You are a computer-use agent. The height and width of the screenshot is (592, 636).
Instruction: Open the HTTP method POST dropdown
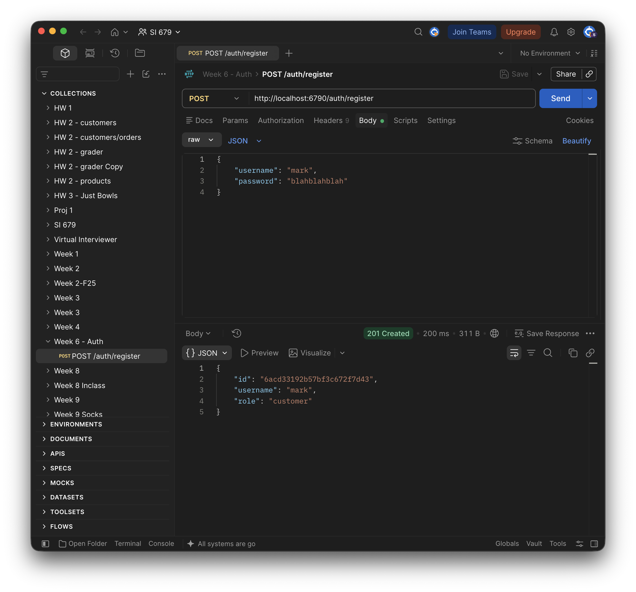(215, 99)
